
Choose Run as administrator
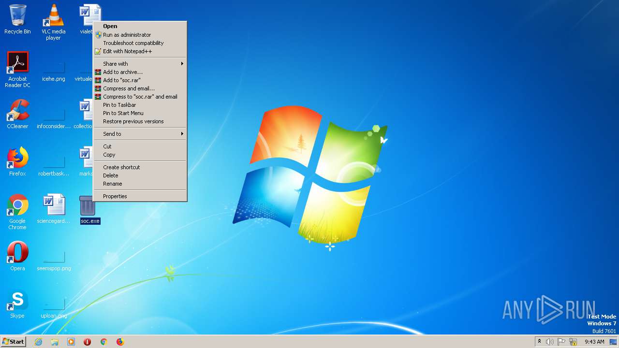140,35
